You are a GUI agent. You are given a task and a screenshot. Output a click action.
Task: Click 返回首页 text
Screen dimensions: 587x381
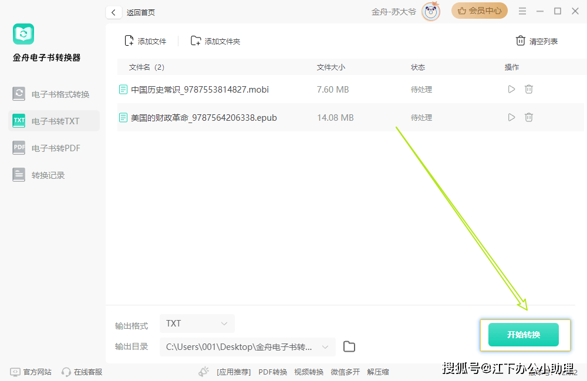pos(141,12)
